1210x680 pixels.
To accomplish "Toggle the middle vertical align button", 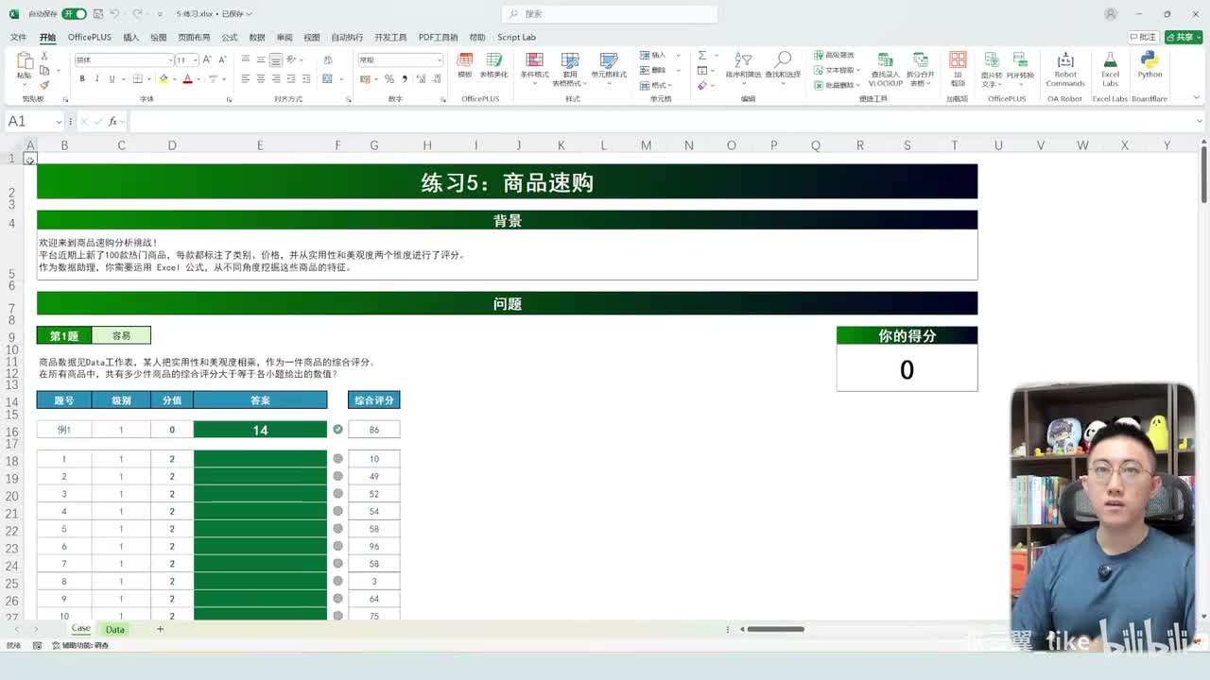I will (261, 59).
